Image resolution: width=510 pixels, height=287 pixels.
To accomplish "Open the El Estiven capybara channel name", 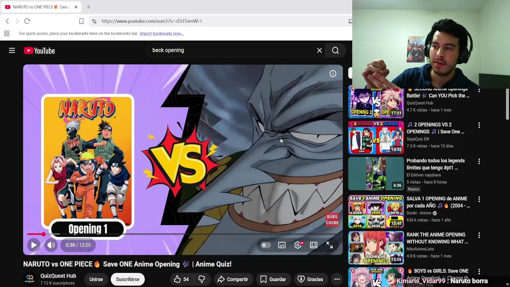I will tap(424, 175).
